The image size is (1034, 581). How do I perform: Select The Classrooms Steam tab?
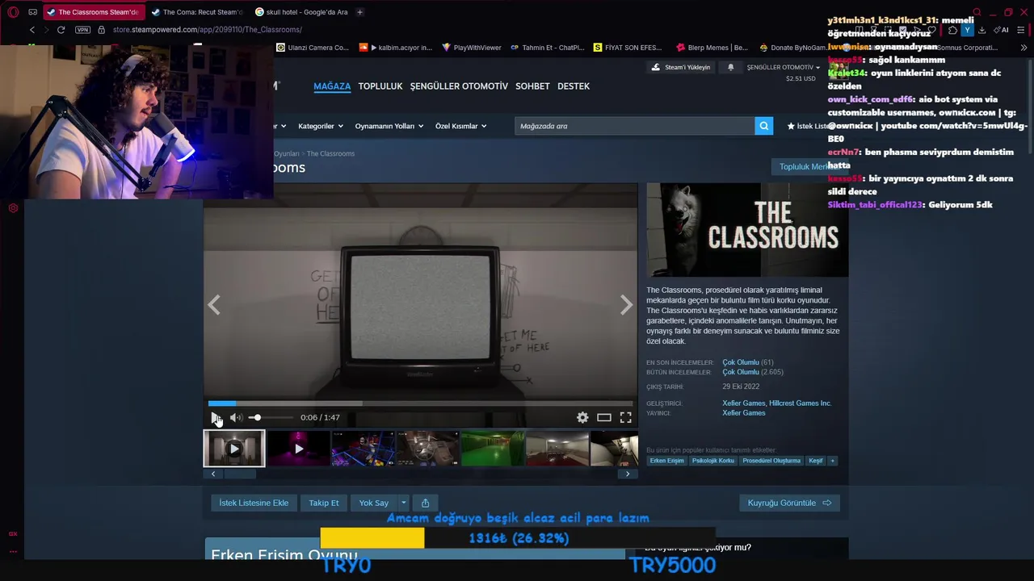point(93,12)
